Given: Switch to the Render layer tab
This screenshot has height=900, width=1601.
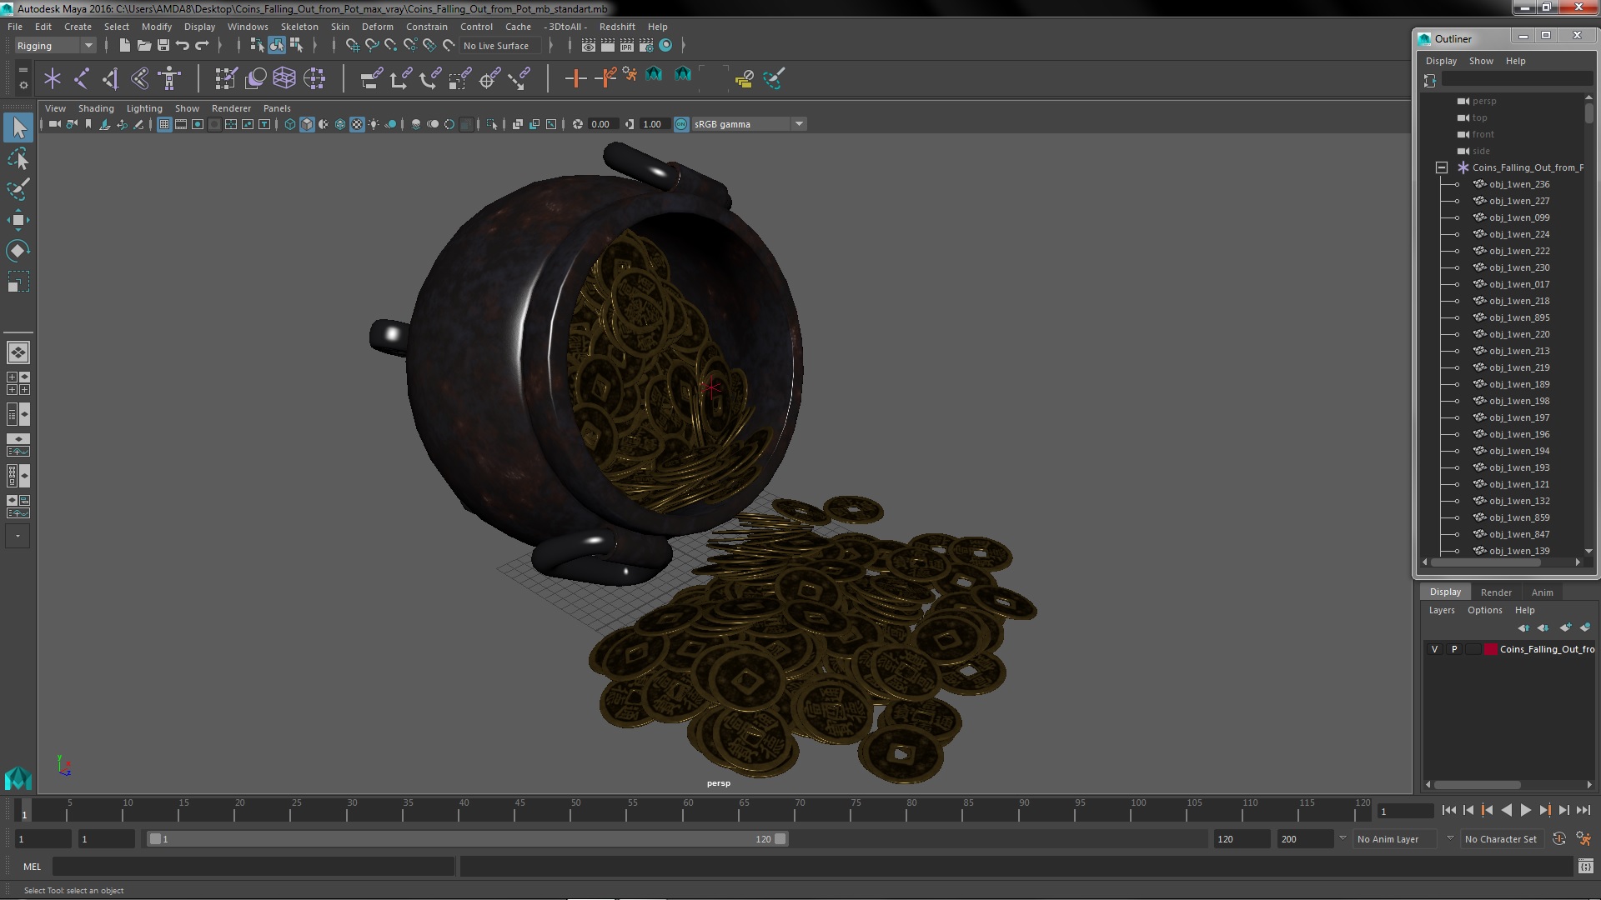Looking at the screenshot, I should (x=1495, y=592).
